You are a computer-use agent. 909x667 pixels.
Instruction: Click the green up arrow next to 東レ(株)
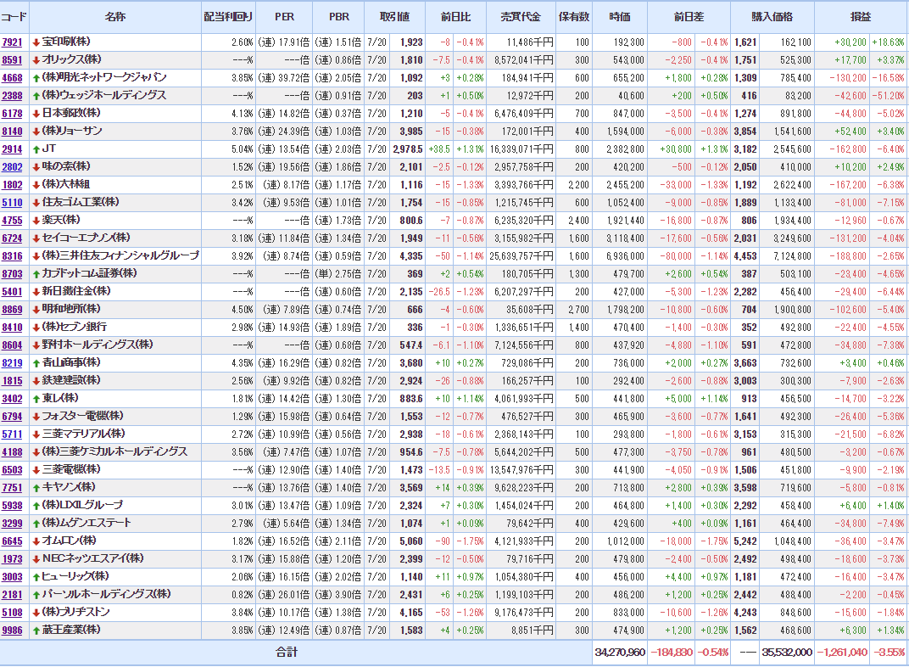(x=36, y=398)
